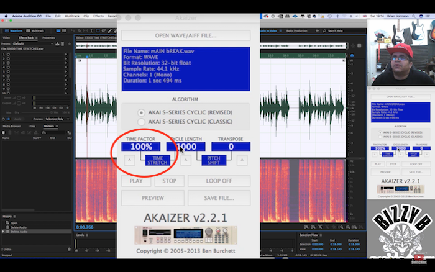Click the list view icon next to Apply

8,119
